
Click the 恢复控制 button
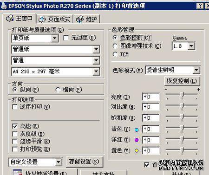tap(182, 81)
